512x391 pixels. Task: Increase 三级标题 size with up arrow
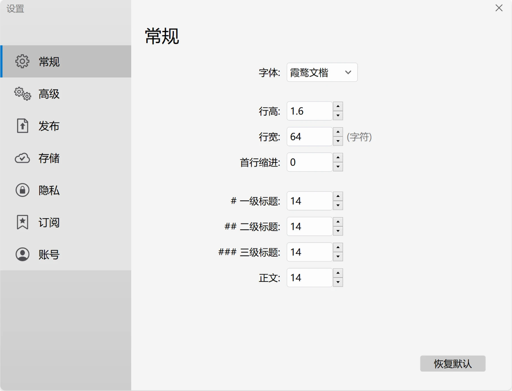coord(338,247)
